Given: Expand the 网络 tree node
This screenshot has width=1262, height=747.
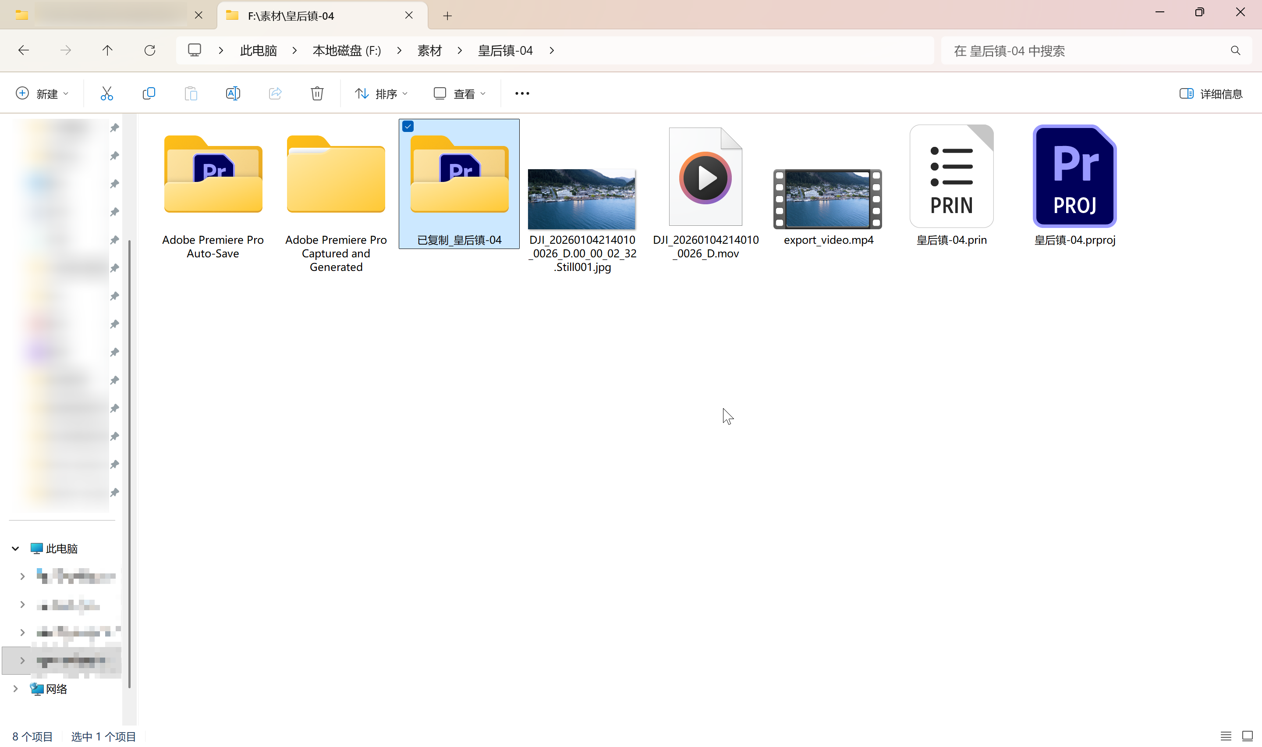Looking at the screenshot, I should click(x=16, y=689).
